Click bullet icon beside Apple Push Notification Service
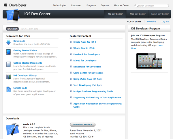The image size is (173, 139). (71, 104)
